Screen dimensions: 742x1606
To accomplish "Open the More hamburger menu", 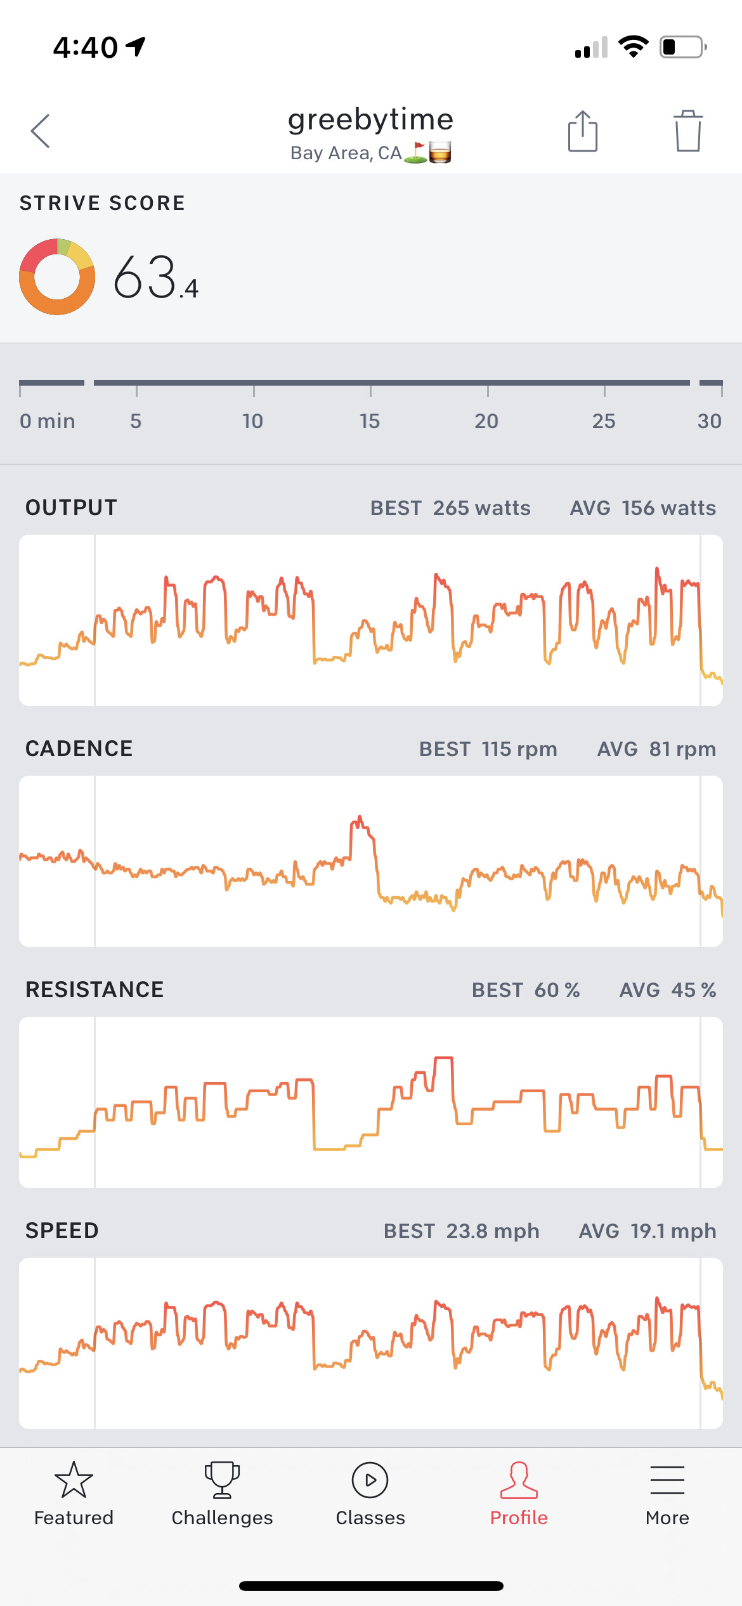I will 667,1480.
